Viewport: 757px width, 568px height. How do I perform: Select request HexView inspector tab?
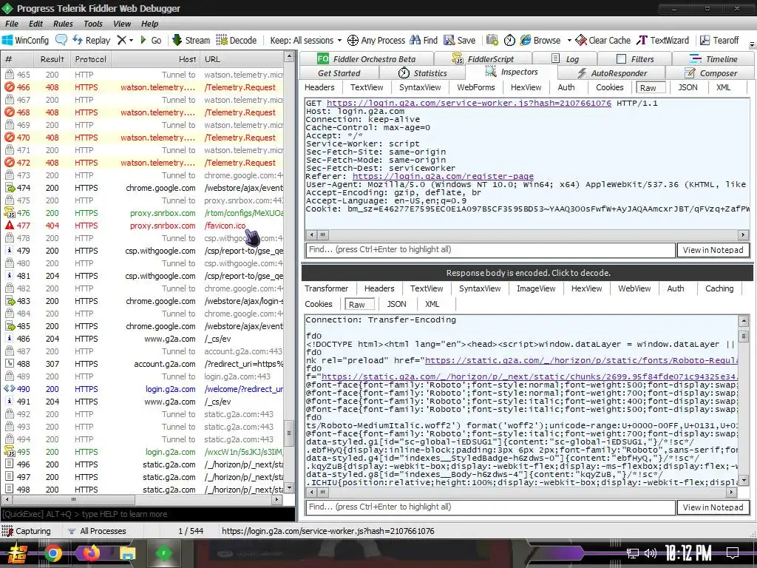coord(526,87)
